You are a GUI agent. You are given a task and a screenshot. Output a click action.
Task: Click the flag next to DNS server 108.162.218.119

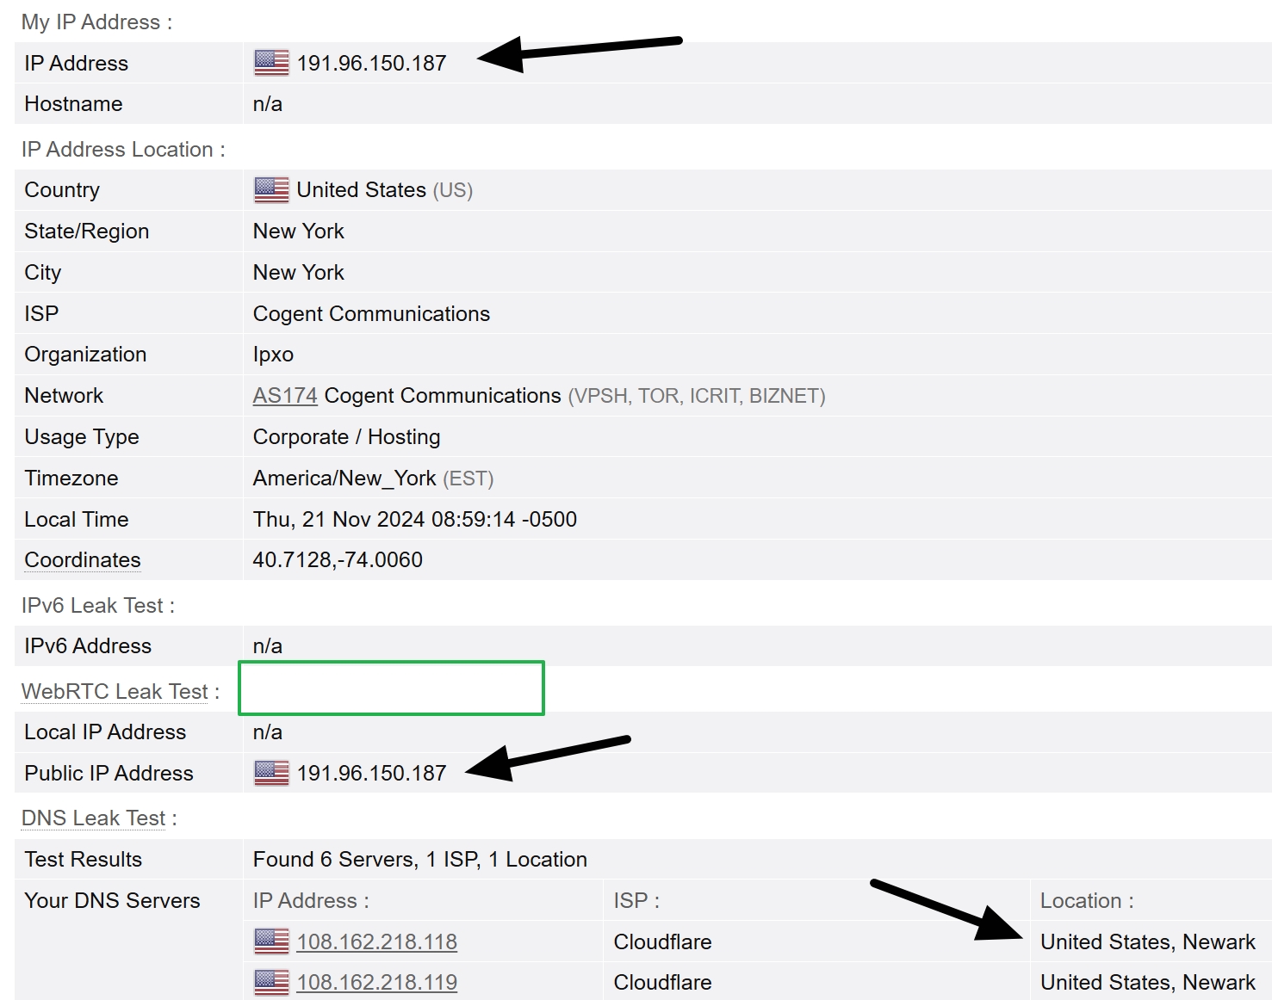coord(270,982)
